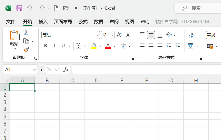
Task: Toggle Center horizontal alignment
Action: click(x=151, y=46)
